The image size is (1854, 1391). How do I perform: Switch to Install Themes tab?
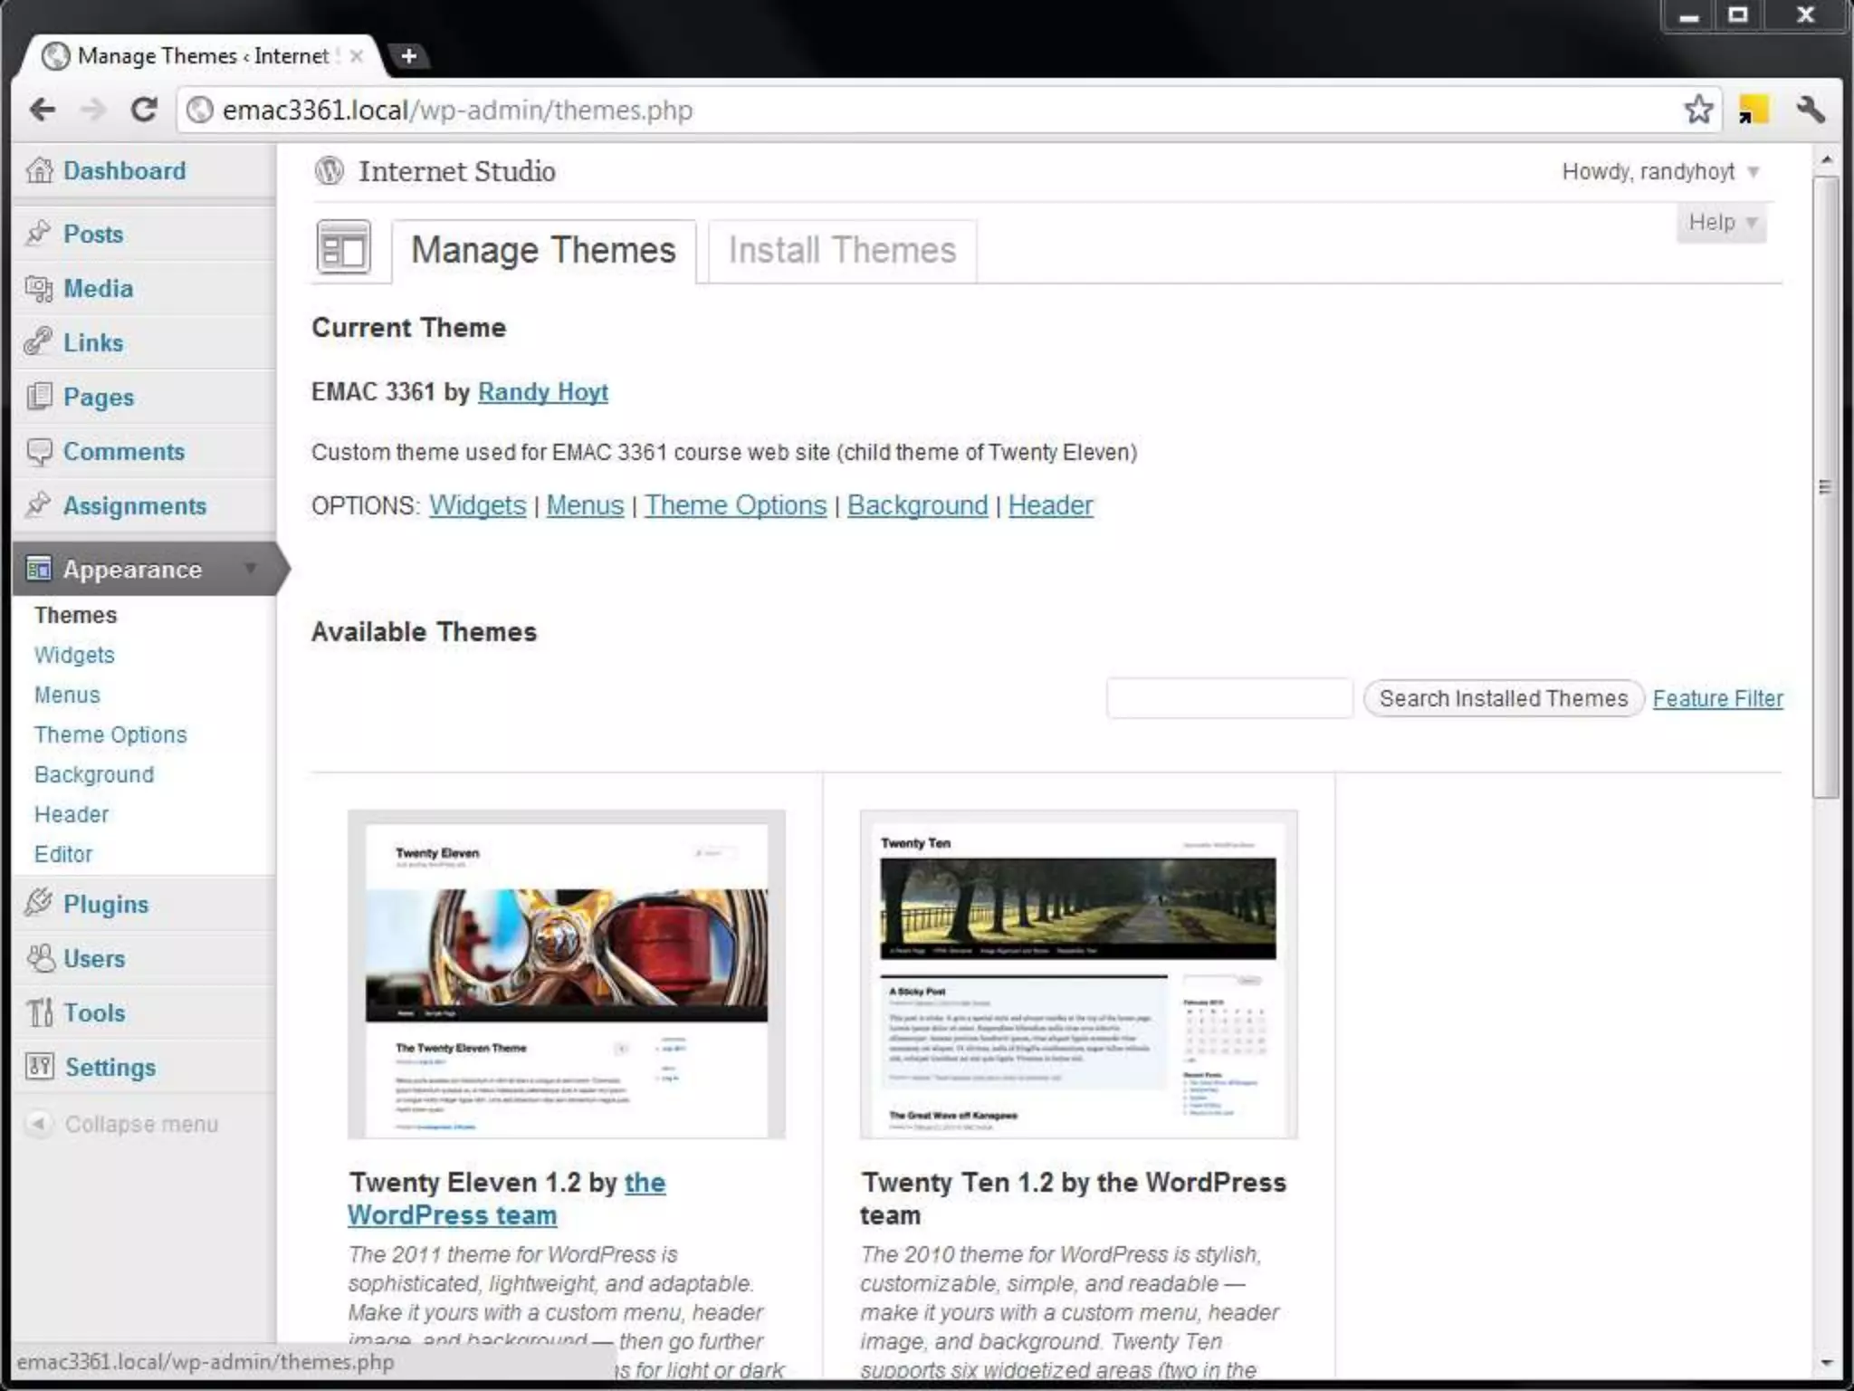click(x=842, y=251)
